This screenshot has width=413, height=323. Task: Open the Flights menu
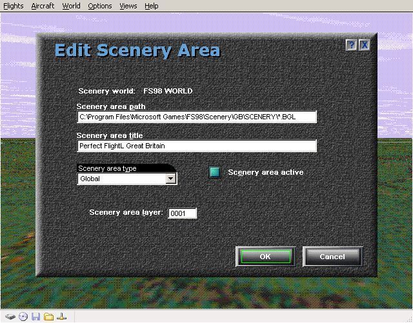pos(14,6)
